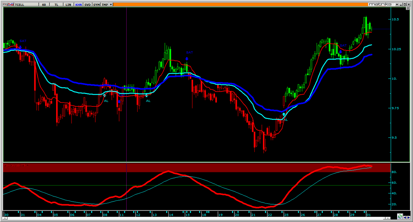Click the date label 14 on the time axis
413x222 pixels.
coord(171,215)
